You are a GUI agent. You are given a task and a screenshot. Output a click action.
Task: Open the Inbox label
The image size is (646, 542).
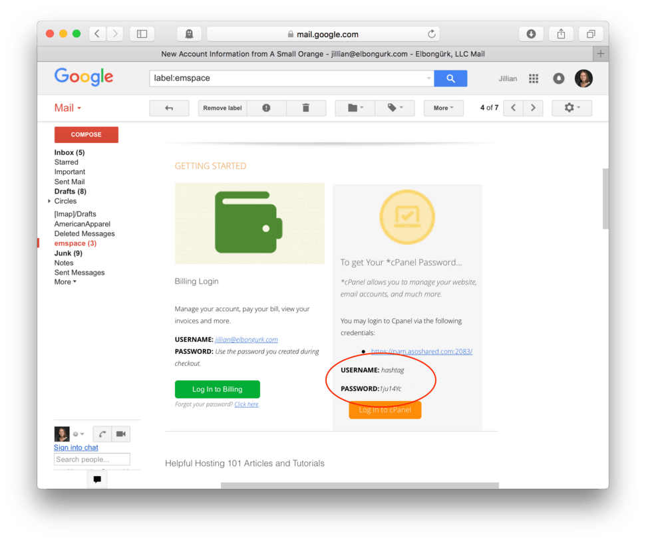[x=70, y=152]
